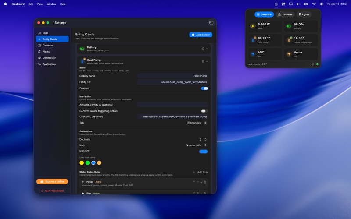This screenshot has height=219, width=351.
Task: Open the View menu
Action: pyautogui.click(x=39, y=4)
